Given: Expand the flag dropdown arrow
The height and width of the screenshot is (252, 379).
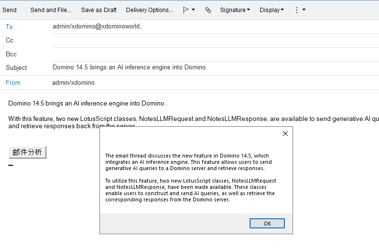Looking at the screenshot, I should tap(194, 10).
